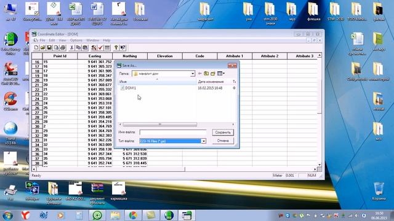Click the Имя файла file name field
Image resolution: width=394 pixels, height=221 pixels.
pyautogui.click(x=173, y=133)
